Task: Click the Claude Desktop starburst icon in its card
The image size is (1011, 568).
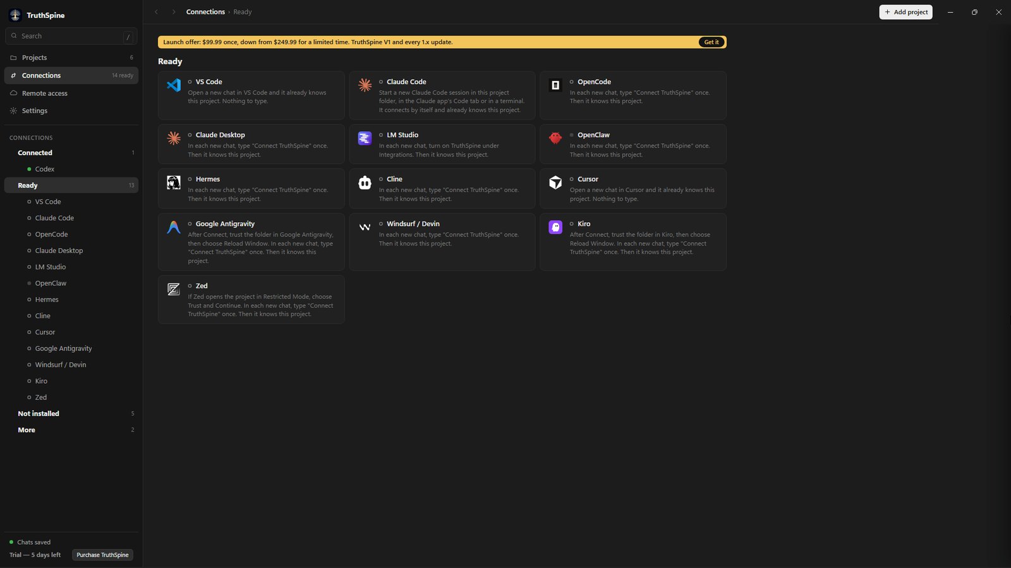Action: click(174, 138)
